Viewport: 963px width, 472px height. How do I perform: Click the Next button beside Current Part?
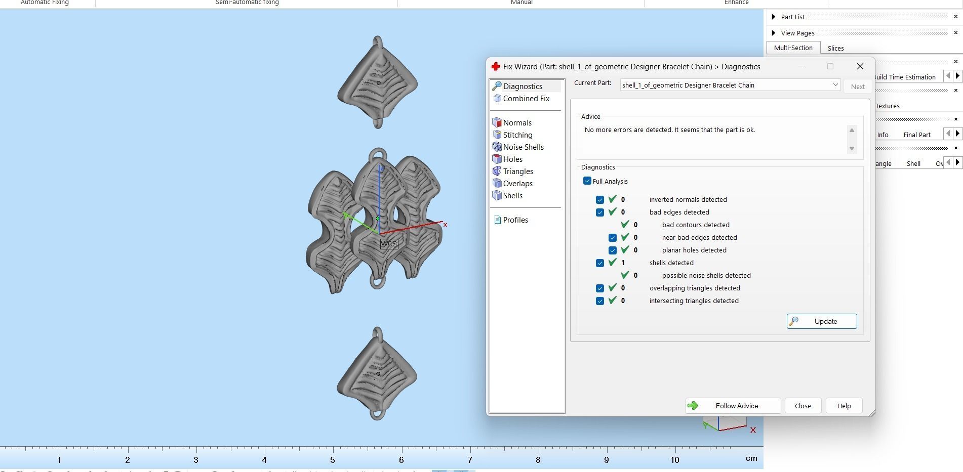857,87
